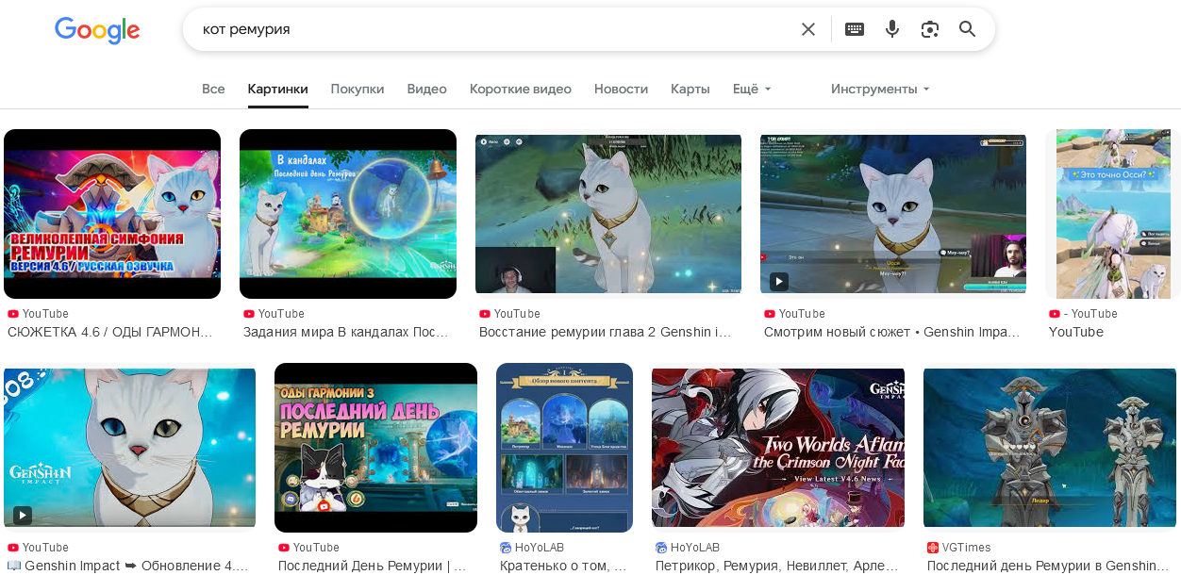Viewport: 1181px width, 575px height.
Task: Click the 'HoYoLAB' source above 'Кратенько о том'
Action: click(540, 548)
